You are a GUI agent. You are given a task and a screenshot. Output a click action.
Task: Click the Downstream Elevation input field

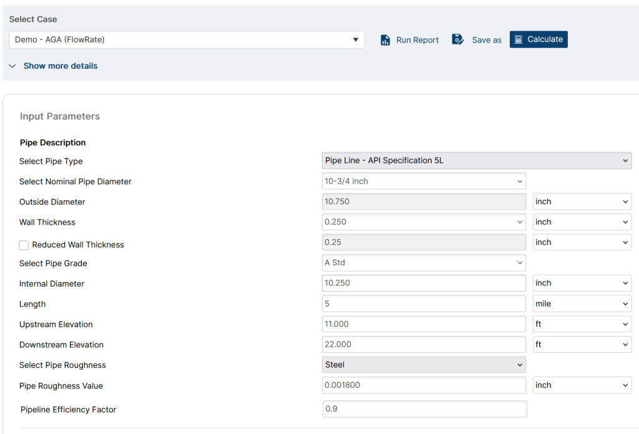pyautogui.click(x=424, y=344)
